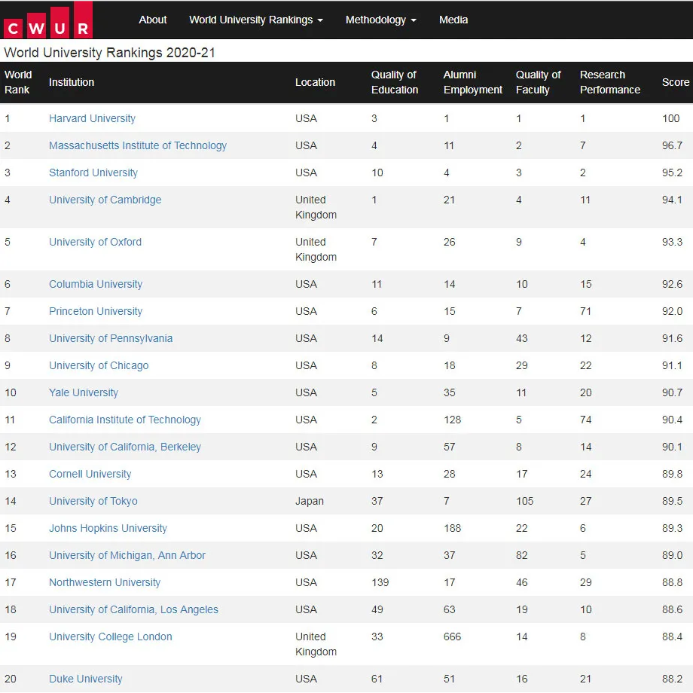Image resolution: width=693 pixels, height=693 pixels.
Task: Select Yale's alumni employment value 35
Action: pos(449,392)
